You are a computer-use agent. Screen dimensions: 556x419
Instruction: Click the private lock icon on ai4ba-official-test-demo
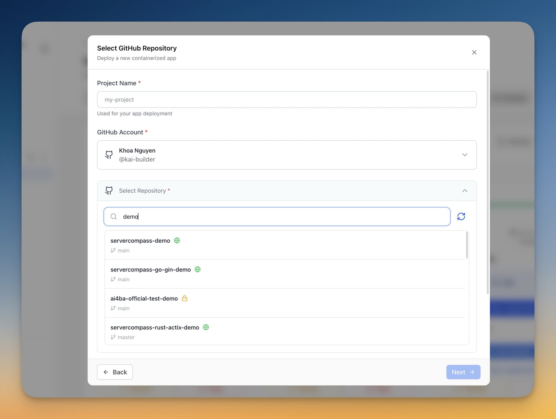coord(184,298)
